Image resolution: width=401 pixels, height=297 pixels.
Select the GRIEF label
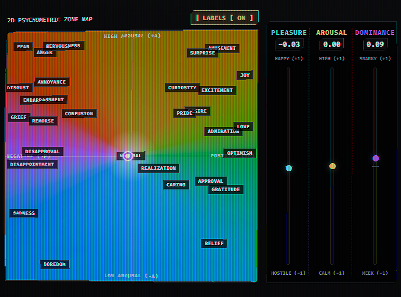19,117
